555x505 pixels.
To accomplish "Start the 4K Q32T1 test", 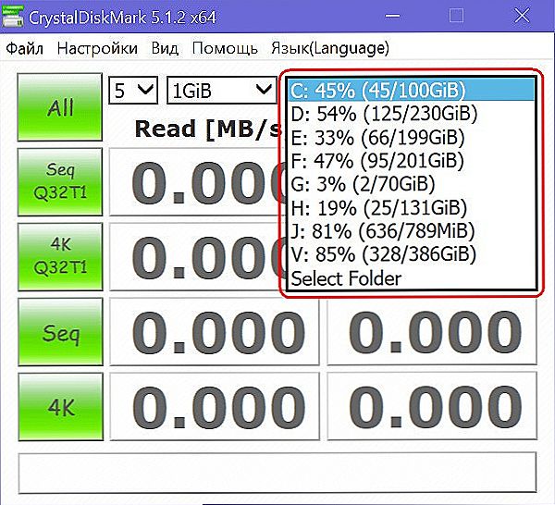I will pyautogui.click(x=60, y=256).
